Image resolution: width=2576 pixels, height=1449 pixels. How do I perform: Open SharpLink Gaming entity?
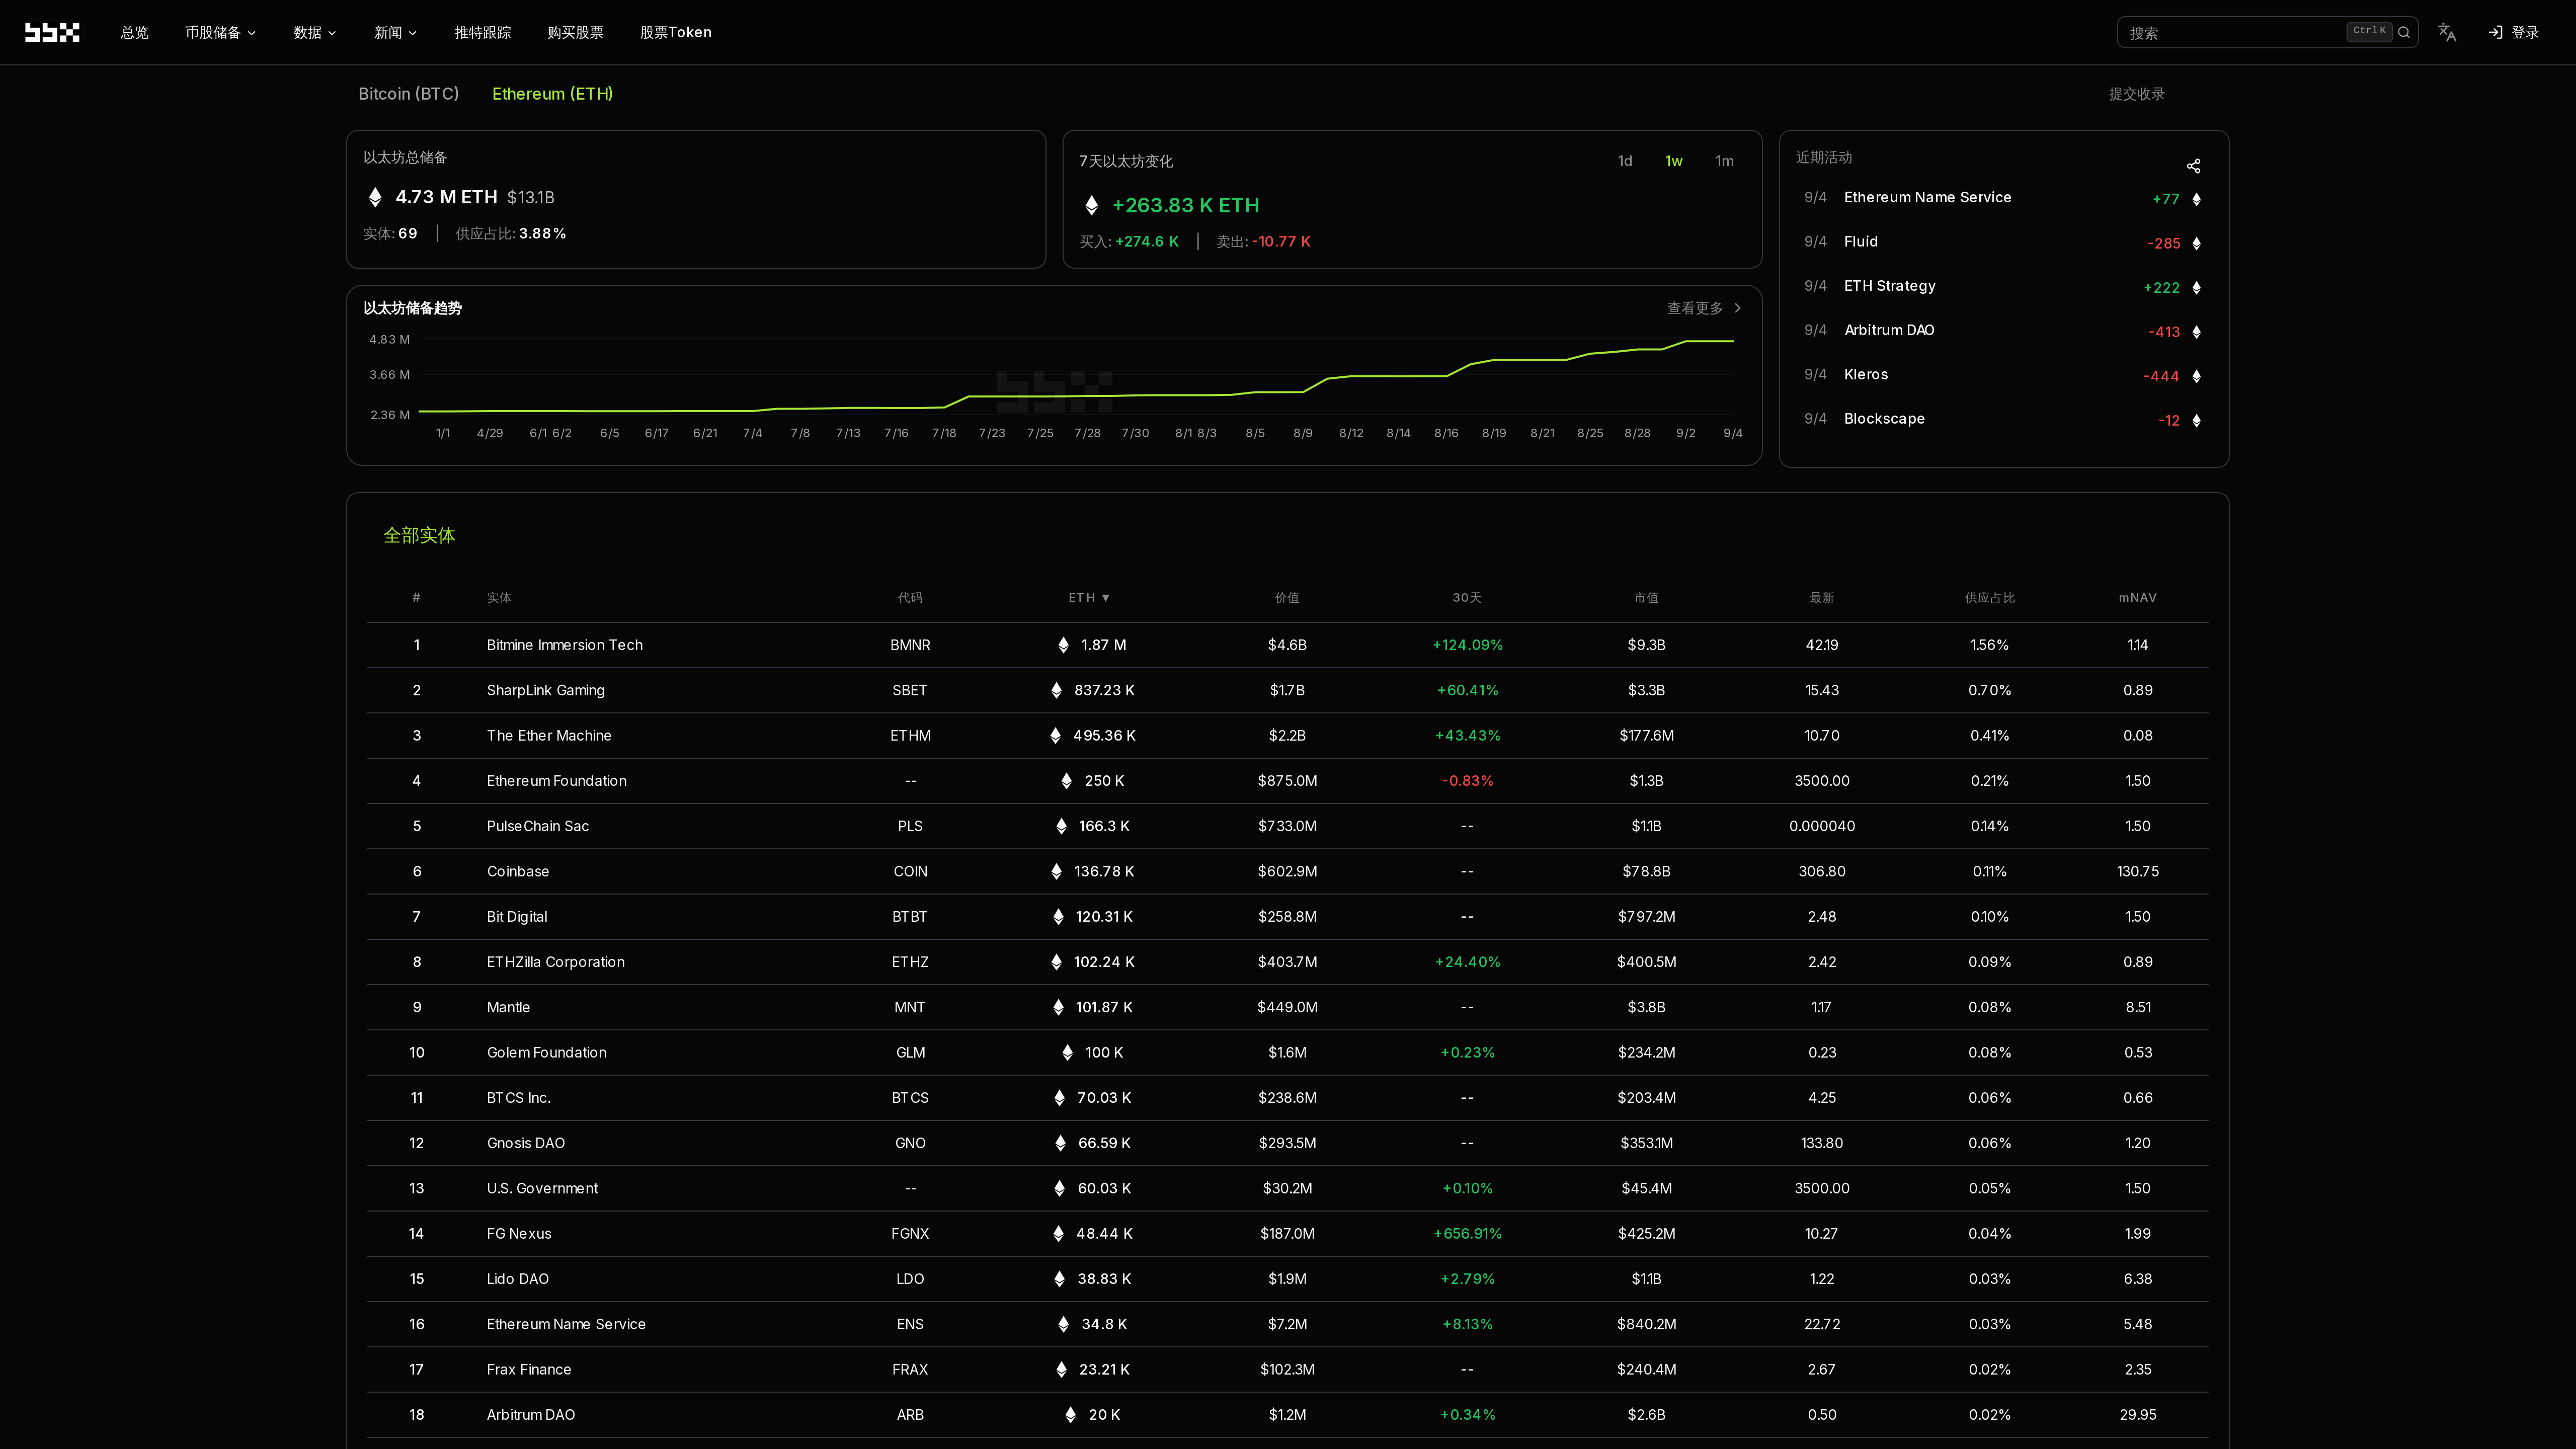pyautogui.click(x=545, y=690)
